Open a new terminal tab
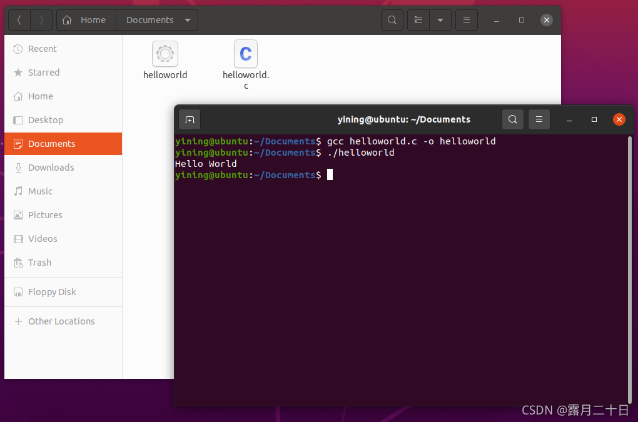 (190, 119)
